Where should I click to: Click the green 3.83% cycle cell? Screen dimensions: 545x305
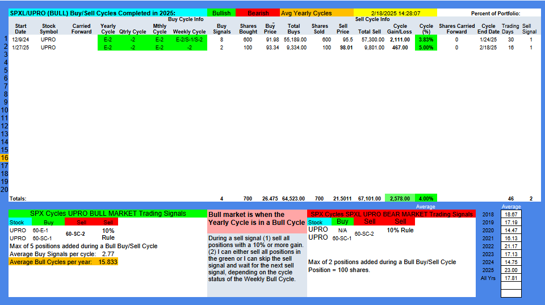[x=426, y=40]
